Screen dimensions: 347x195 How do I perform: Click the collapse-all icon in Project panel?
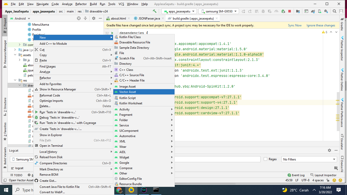tap(86, 18)
